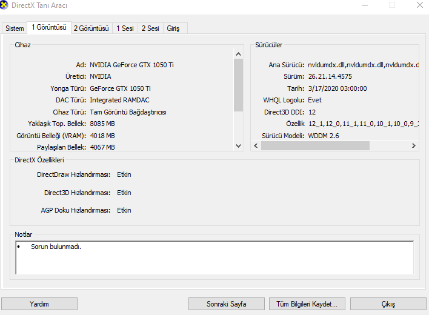Click driver version '26.21.14.4575'

[x=330, y=76]
